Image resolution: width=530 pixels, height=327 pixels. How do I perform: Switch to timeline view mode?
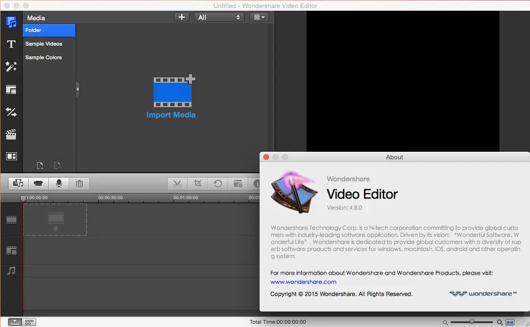(x=15, y=322)
